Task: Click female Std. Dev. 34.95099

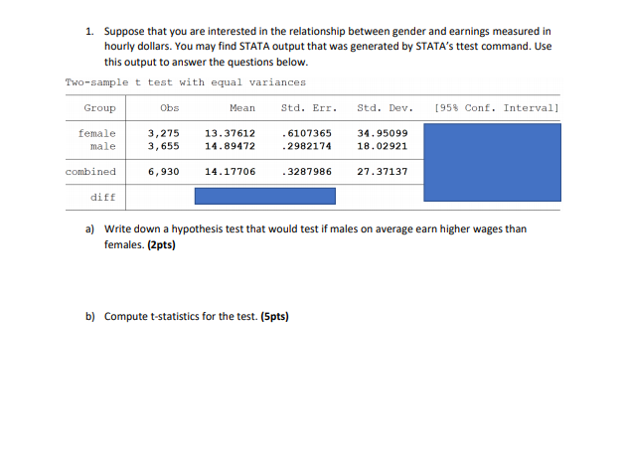Action: [x=383, y=133]
